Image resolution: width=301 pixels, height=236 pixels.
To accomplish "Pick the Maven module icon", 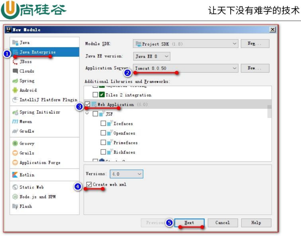I will click(x=15, y=121).
